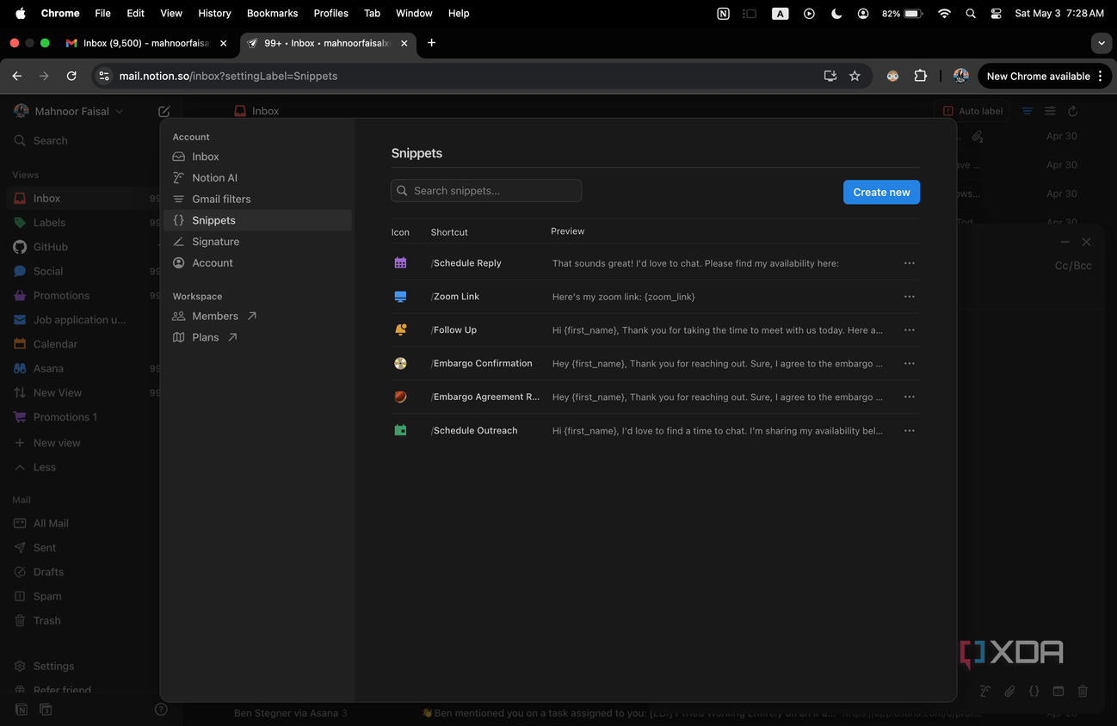Open the Profiles menu in the menu bar
The width and height of the screenshot is (1117, 726).
tap(330, 13)
